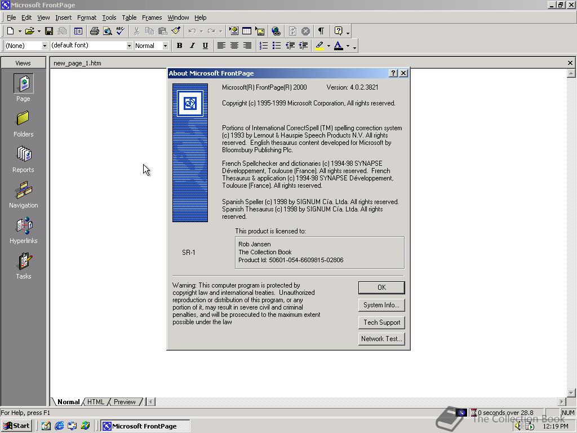Open the (None) style dropdown
This screenshot has height=433, width=577.
coord(45,45)
